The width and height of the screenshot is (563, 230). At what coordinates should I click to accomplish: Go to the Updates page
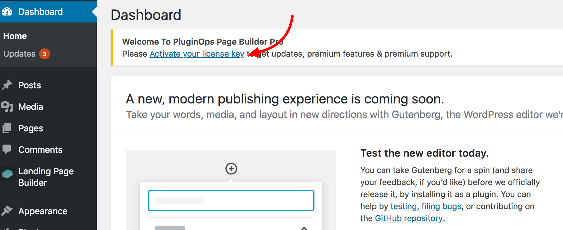click(x=19, y=53)
